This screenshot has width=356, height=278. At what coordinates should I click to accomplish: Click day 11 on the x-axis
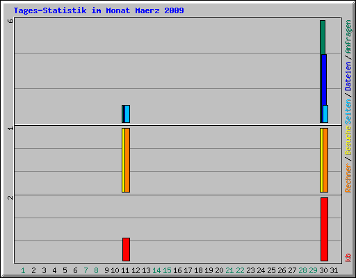pyautogui.click(x=125, y=270)
